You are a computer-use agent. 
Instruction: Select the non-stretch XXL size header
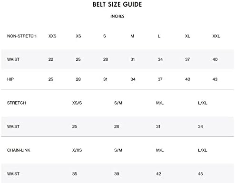(216, 36)
